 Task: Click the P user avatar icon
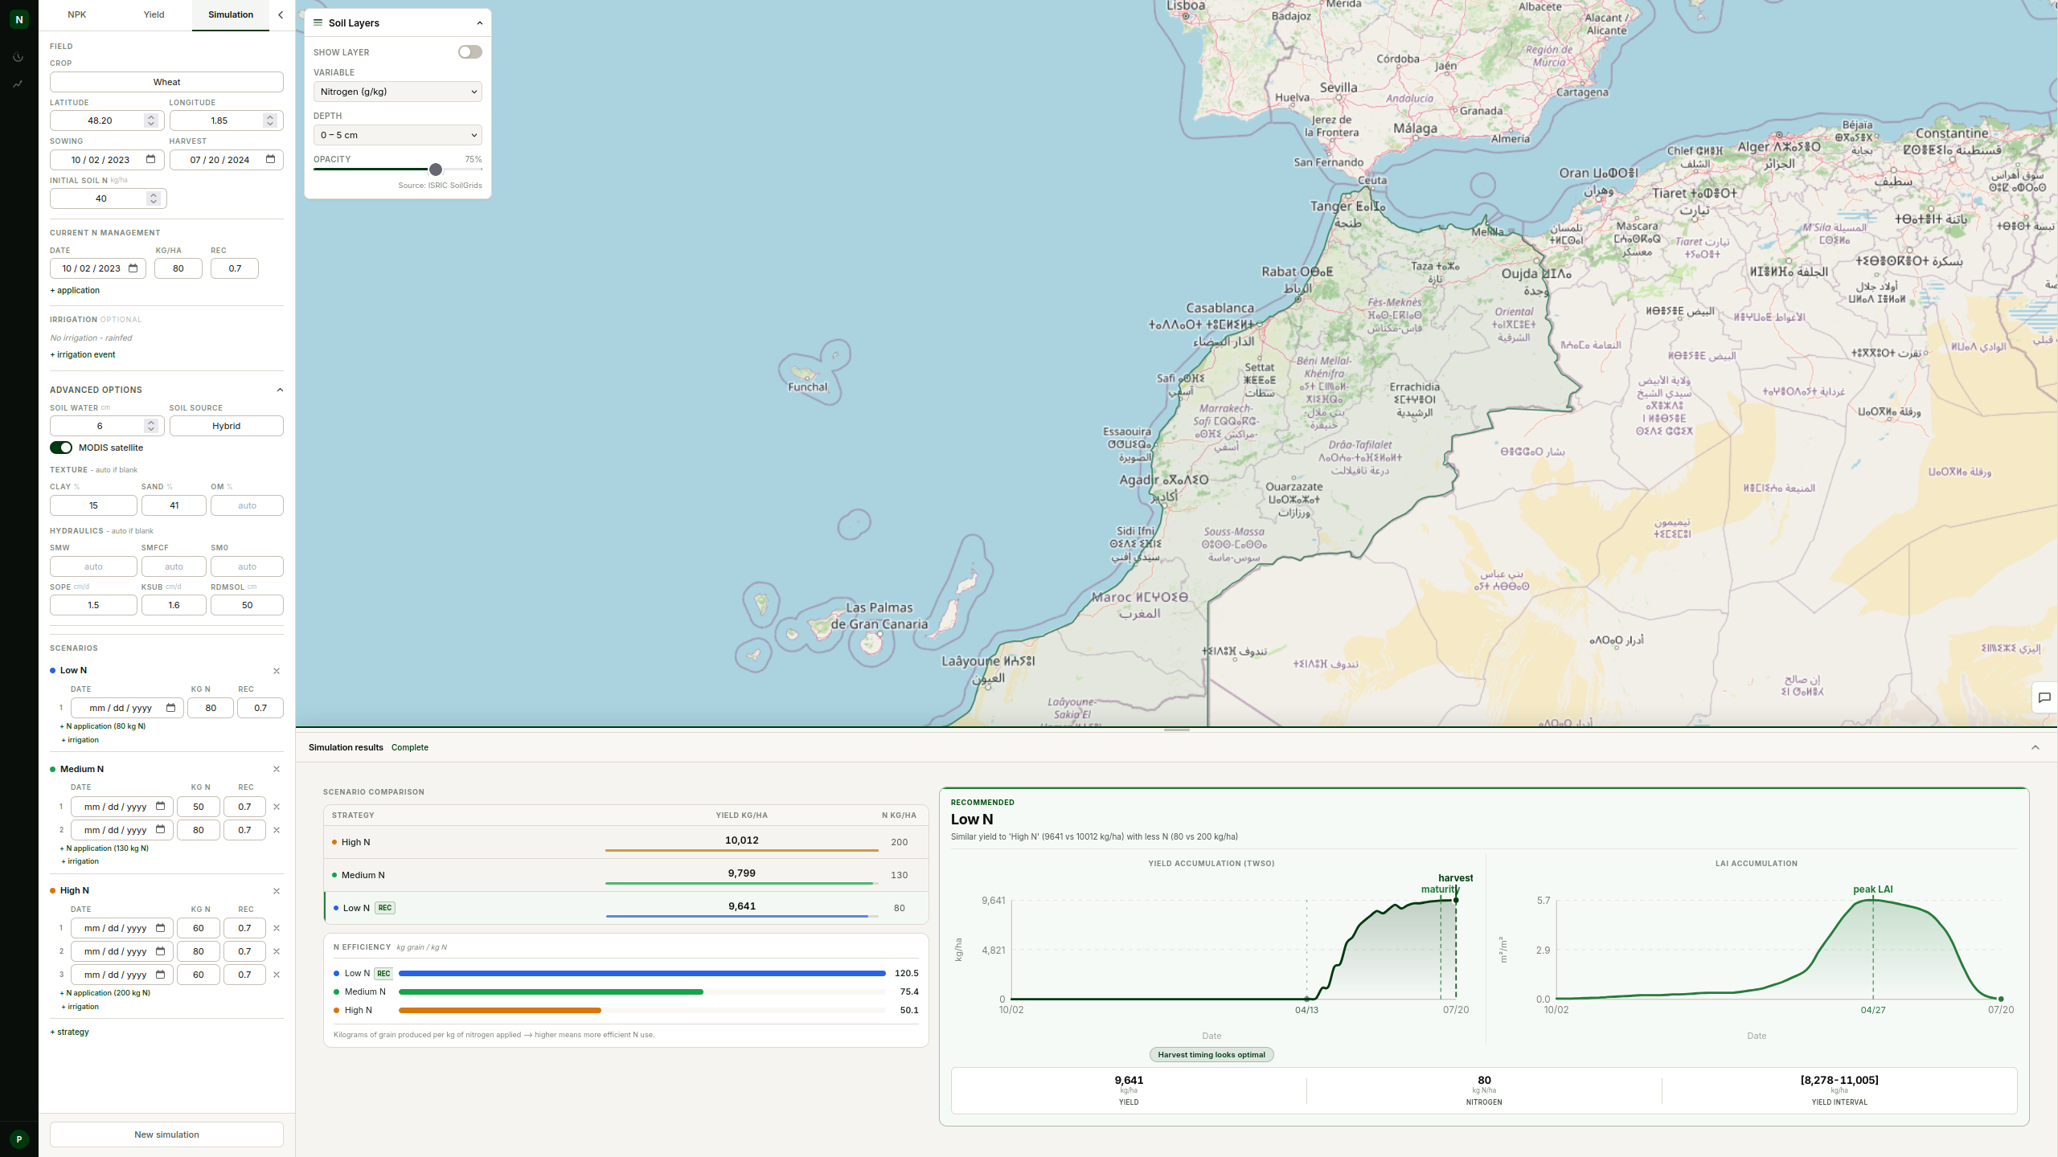[x=19, y=1139]
